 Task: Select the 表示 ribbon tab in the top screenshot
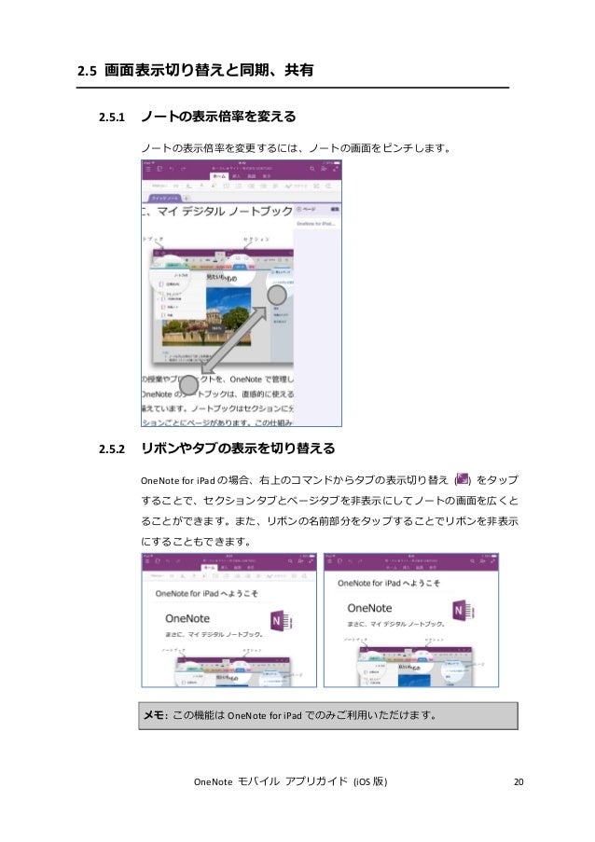pyautogui.click(x=267, y=176)
